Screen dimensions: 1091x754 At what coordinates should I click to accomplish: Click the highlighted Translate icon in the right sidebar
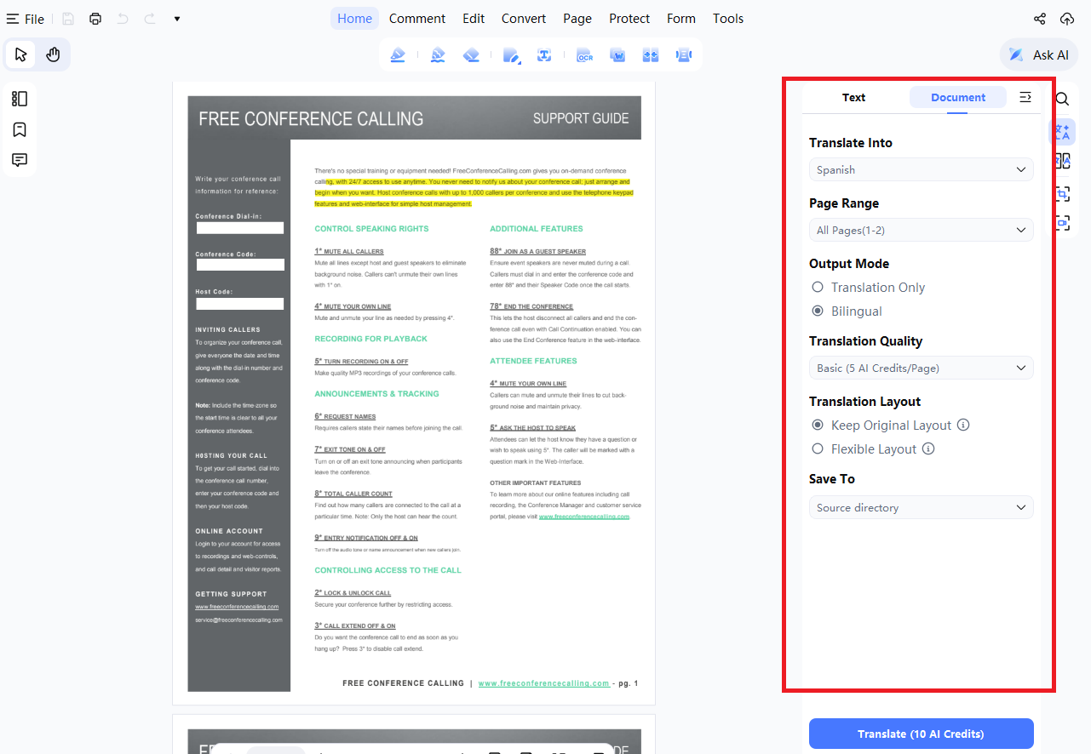(x=1062, y=132)
